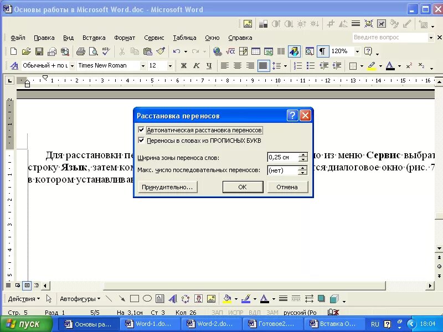Toggle justified text alignment
The width and height of the screenshot is (443, 332).
point(263,66)
